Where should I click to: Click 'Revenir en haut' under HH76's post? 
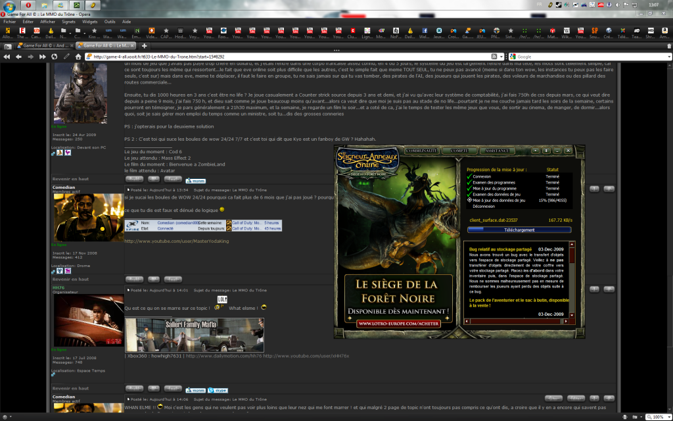70,388
